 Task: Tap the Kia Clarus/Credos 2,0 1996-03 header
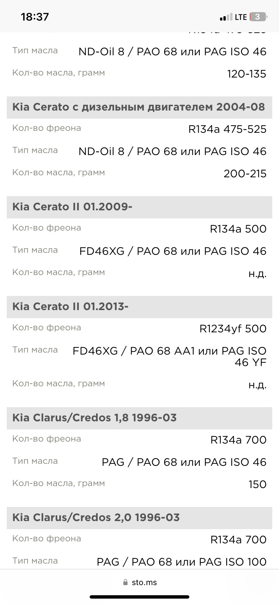[x=139, y=518]
